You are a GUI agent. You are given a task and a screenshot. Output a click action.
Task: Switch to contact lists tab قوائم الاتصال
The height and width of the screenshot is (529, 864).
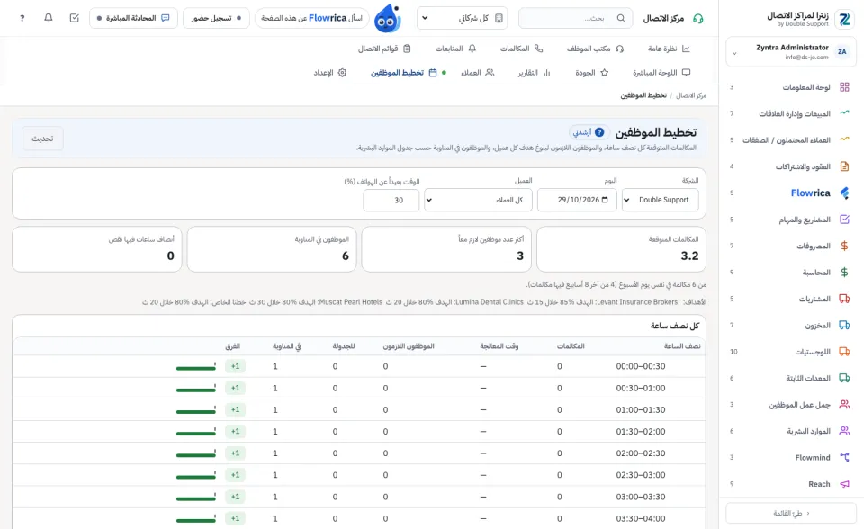(384, 49)
